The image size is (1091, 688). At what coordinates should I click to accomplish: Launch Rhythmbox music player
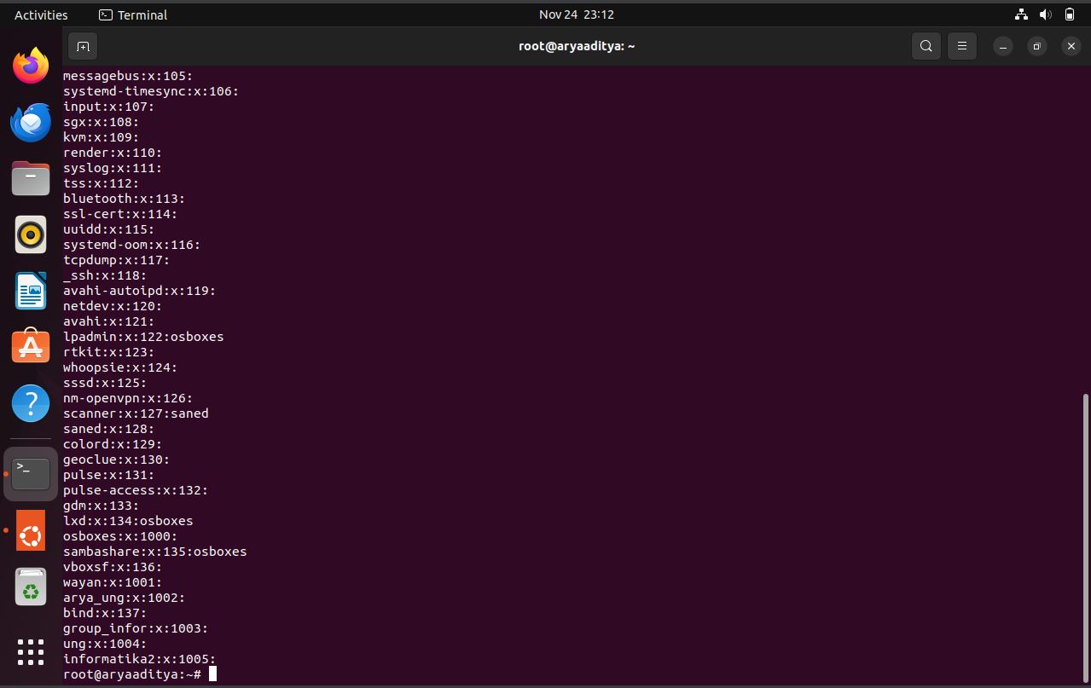[x=31, y=234]
